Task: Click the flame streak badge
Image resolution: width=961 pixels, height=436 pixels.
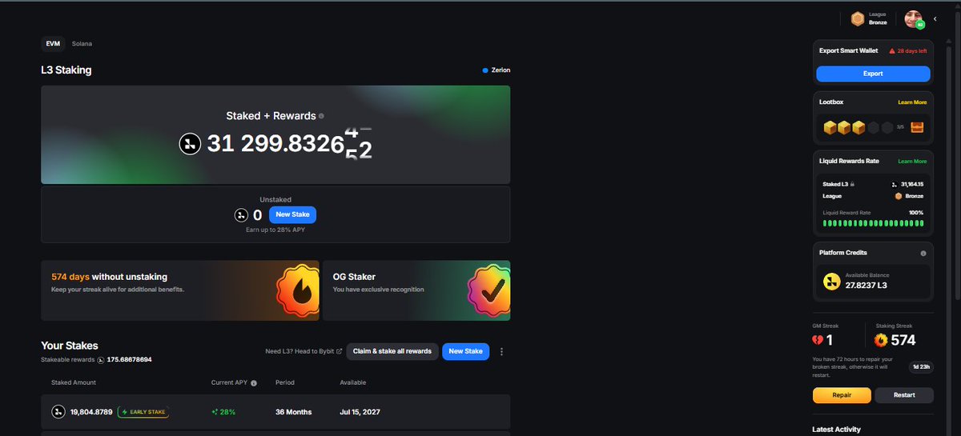Action: (297, 290)
